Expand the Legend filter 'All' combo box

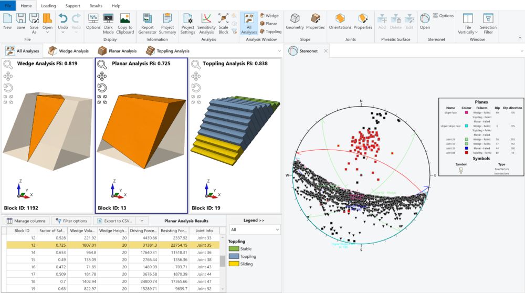(255, 230)
